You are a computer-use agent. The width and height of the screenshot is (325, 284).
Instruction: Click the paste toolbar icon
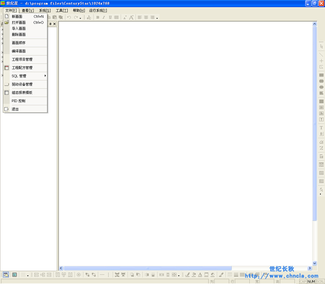pos(55,17)
